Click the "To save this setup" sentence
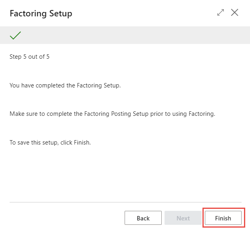Screen dimensions: 250x234 50,142
